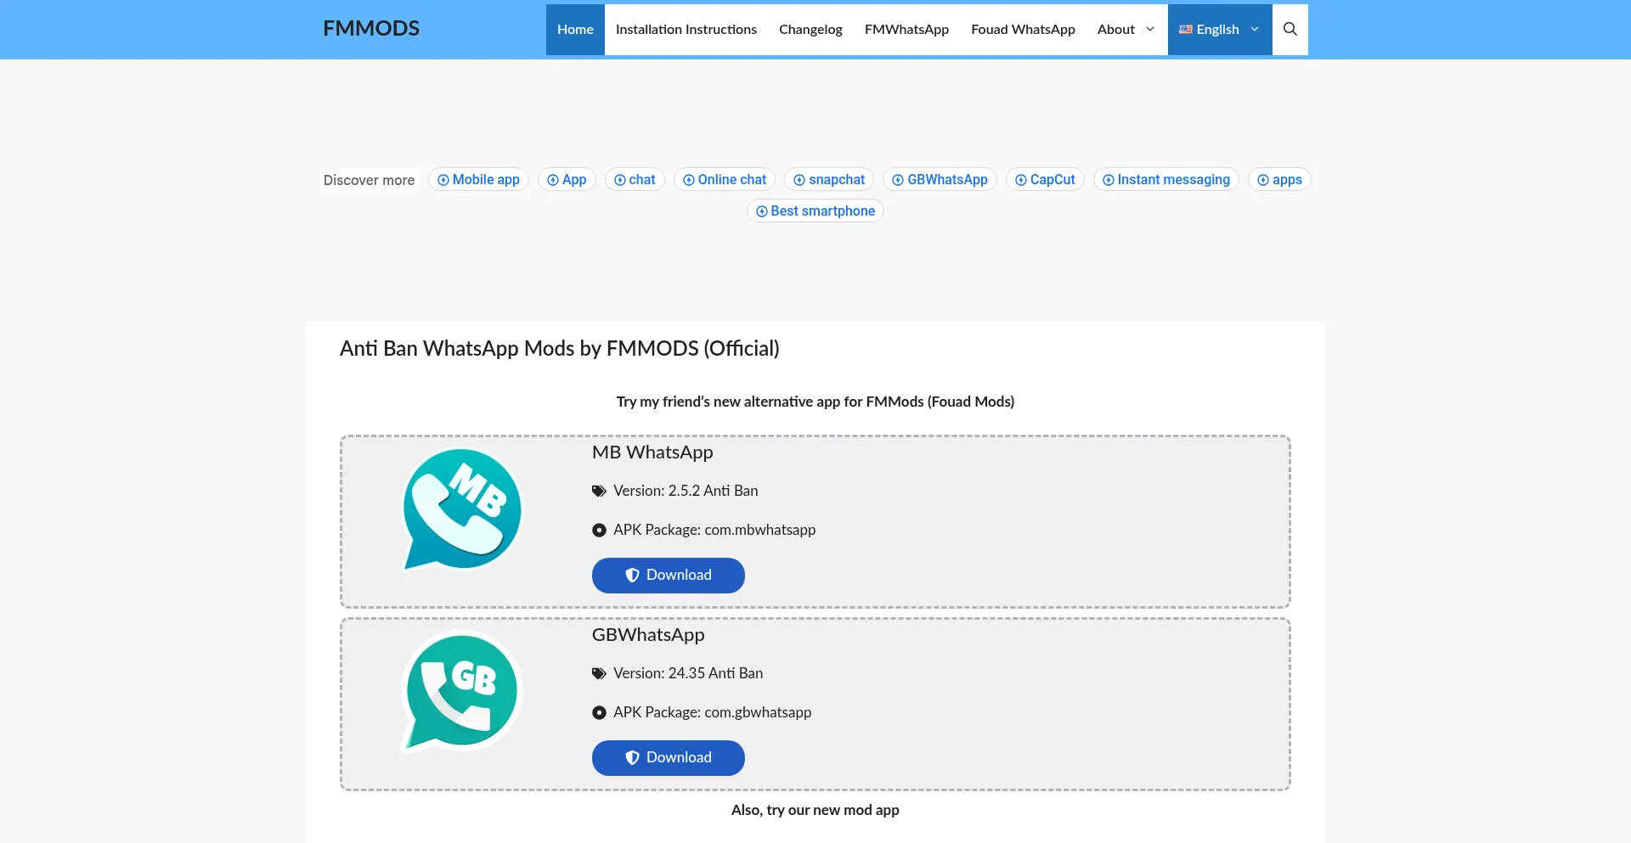Screen dimensions: 1631x843
Task: Navigate to Fouad WhatsApp page
Action: (1023, 29)
